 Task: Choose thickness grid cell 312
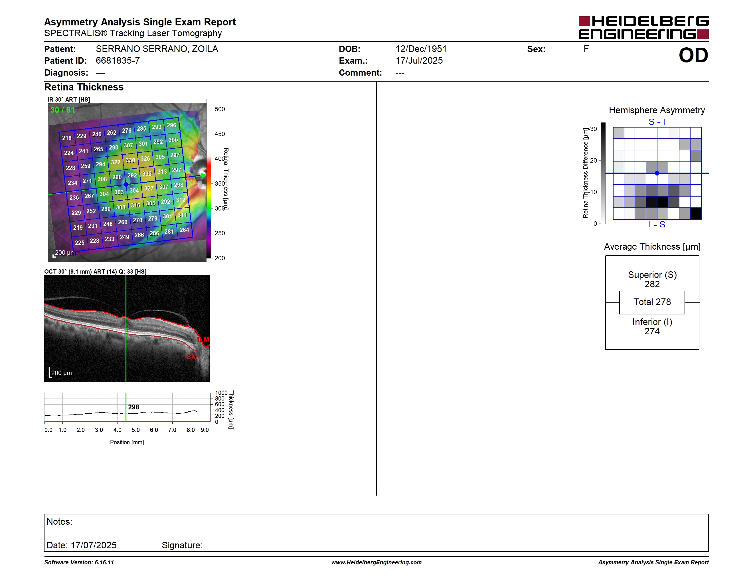[181, 200]
